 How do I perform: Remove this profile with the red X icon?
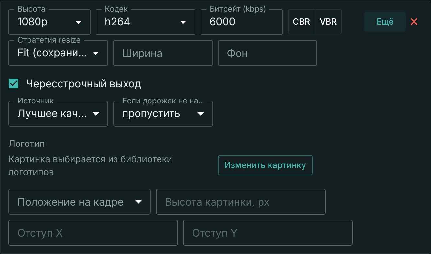tap(414, 22)
